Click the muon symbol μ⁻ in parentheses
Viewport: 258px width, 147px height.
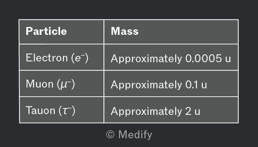pos(66,84)
